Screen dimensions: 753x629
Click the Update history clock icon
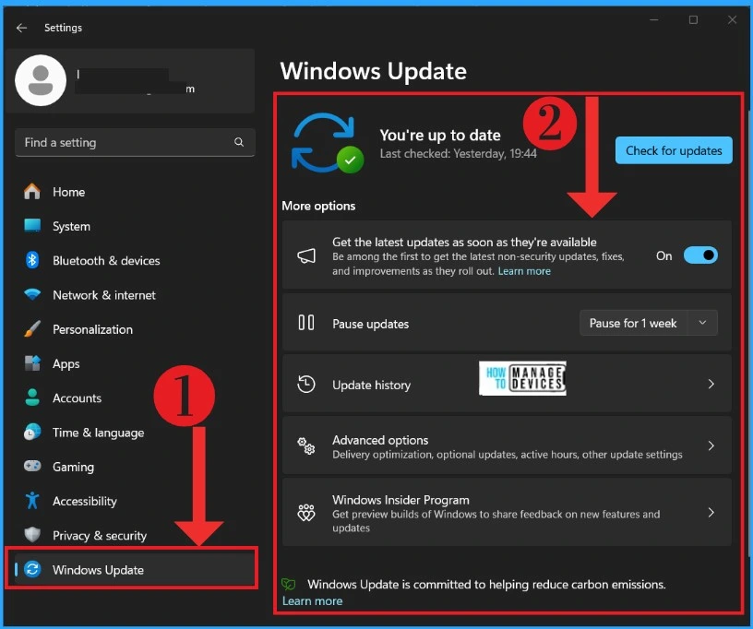[x=306, y=384]
